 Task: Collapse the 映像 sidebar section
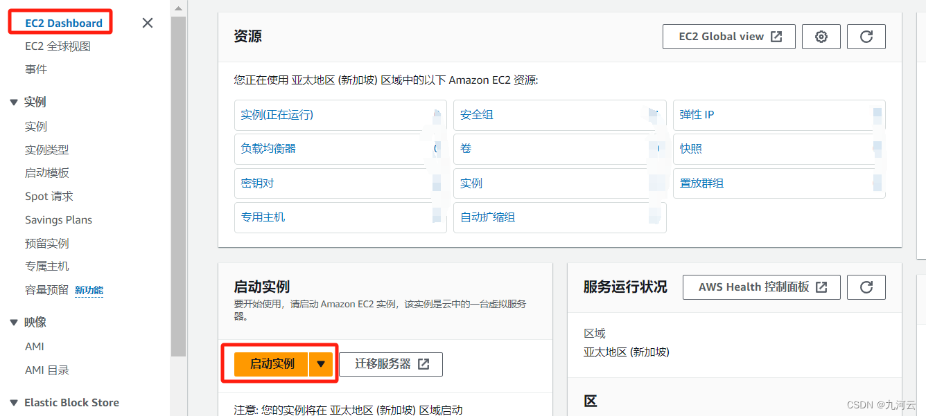click(14, 322)
